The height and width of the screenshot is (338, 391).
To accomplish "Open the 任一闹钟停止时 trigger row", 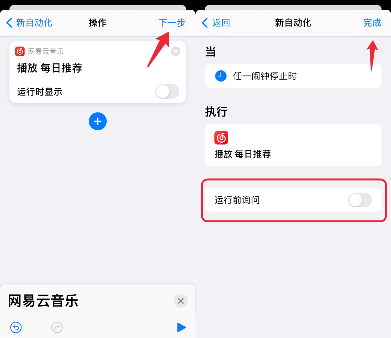I will [x=293, y=76].
